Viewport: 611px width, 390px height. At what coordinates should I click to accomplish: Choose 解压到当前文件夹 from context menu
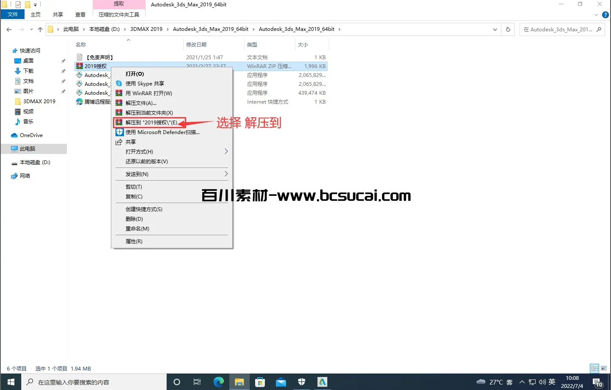coord(149,113)
